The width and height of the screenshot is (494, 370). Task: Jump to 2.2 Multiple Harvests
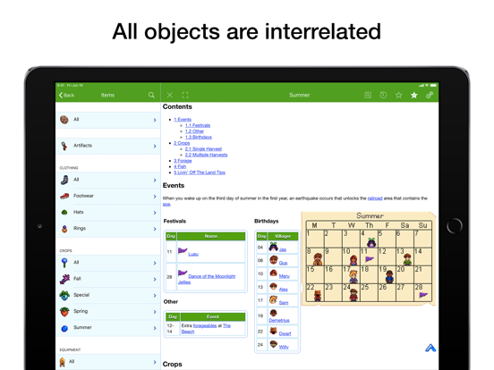click(x=207, y=155)
